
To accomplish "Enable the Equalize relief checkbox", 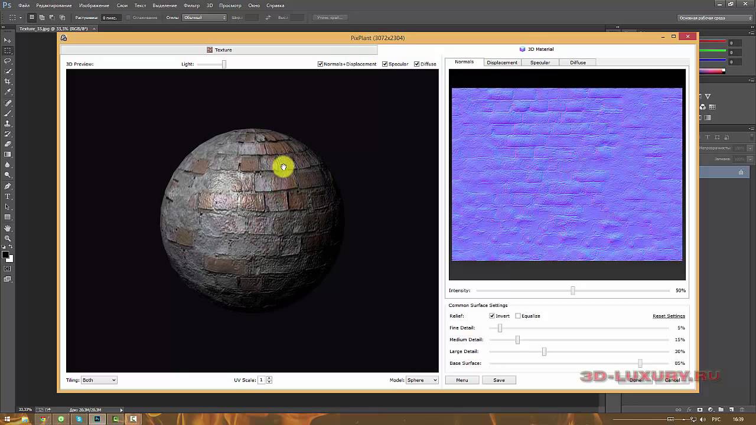I will pos(518,316).
